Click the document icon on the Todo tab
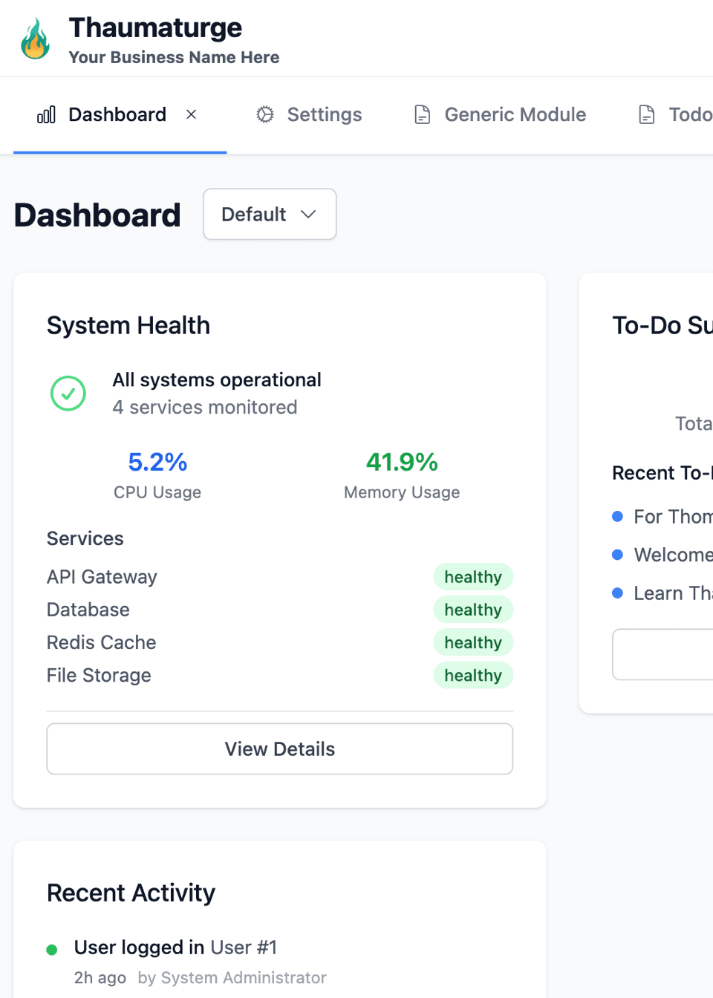713x998 pixels. pos(645,114)
